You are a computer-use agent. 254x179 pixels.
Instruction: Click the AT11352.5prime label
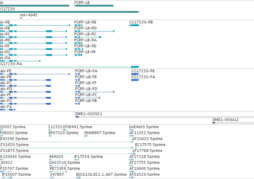[144, 133]
